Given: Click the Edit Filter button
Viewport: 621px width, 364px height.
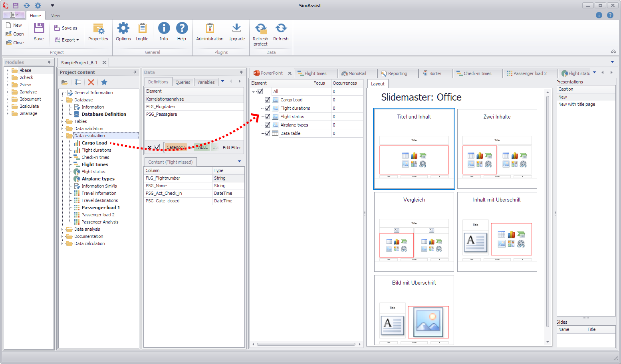Looking at the screenshot, I should tap(232, 147).
